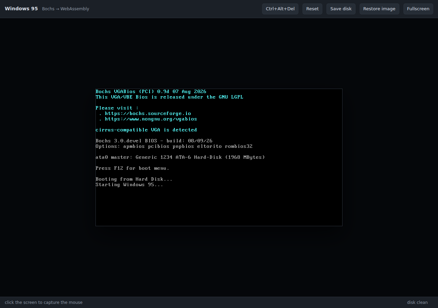Image resolution: width=438 pixels, height=308 pixels.
Task: Click the 'ata0 master' hard disk line
Action: pos(180,157)
